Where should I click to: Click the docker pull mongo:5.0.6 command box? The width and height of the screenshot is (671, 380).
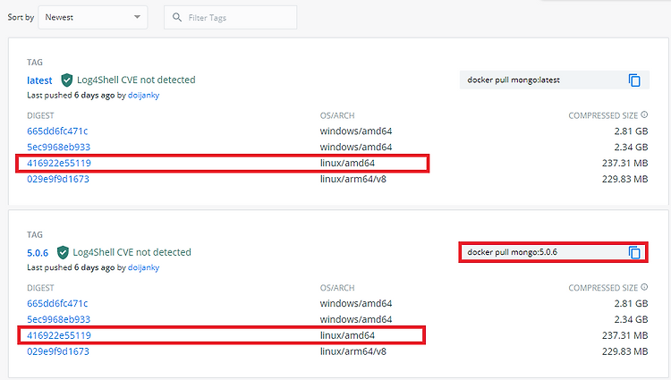tap(553, 252)
